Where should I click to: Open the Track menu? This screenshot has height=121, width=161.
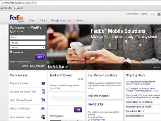[43, 20]
